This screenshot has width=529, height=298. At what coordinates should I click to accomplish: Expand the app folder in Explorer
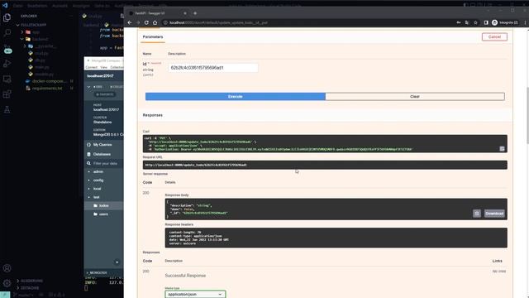click(x=22, y=32)
